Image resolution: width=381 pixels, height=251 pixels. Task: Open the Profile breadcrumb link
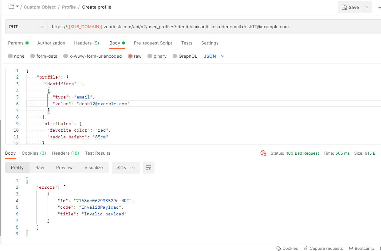click(x=69, y=7)
